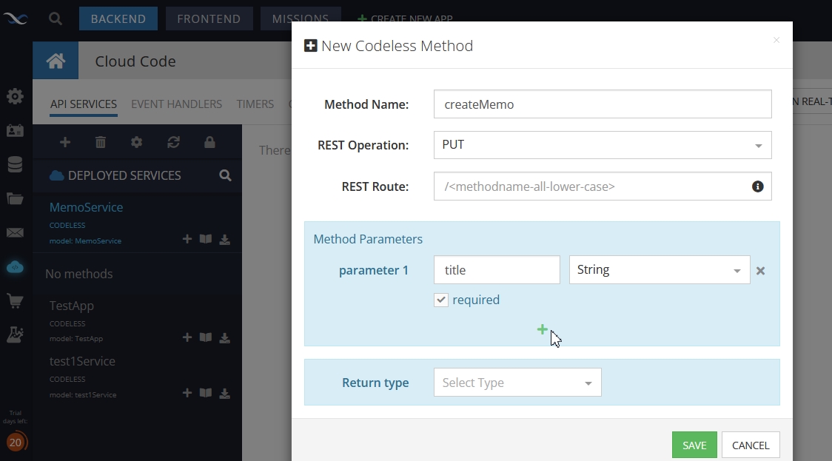Open the Return type Select Type dropdown
This screenshot has height=461, width=832.
[517, 383]
